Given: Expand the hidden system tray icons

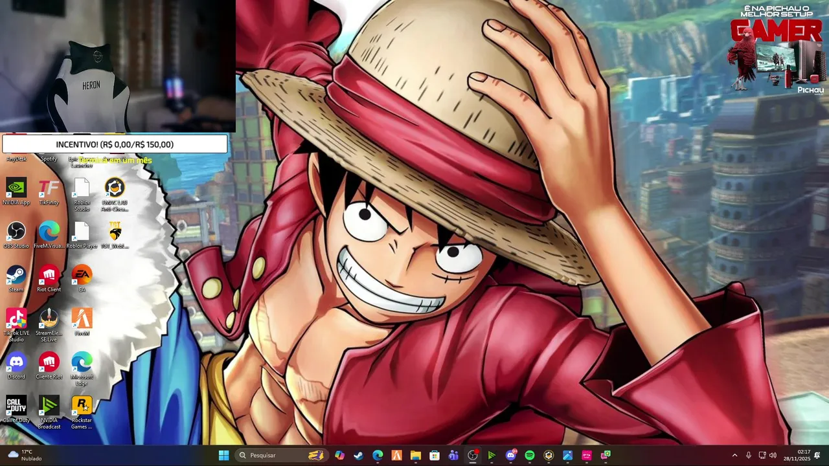Looking at the screenshot, I should coord(734,456).
